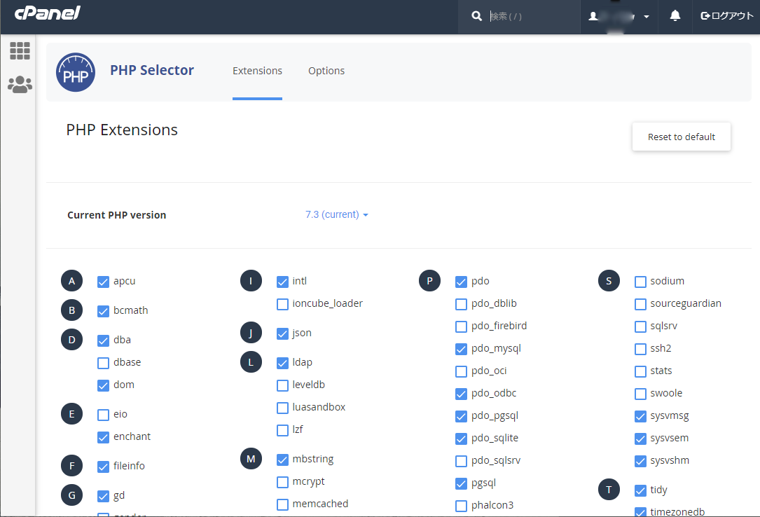Uncheck the pgsql extension
This screenshot has height=517, width=760.
pyautogui.click(x=462, y=483)
